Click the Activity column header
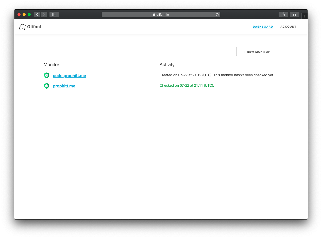The height and width of the screenshot is (238, 322). [x=167, y=65]
